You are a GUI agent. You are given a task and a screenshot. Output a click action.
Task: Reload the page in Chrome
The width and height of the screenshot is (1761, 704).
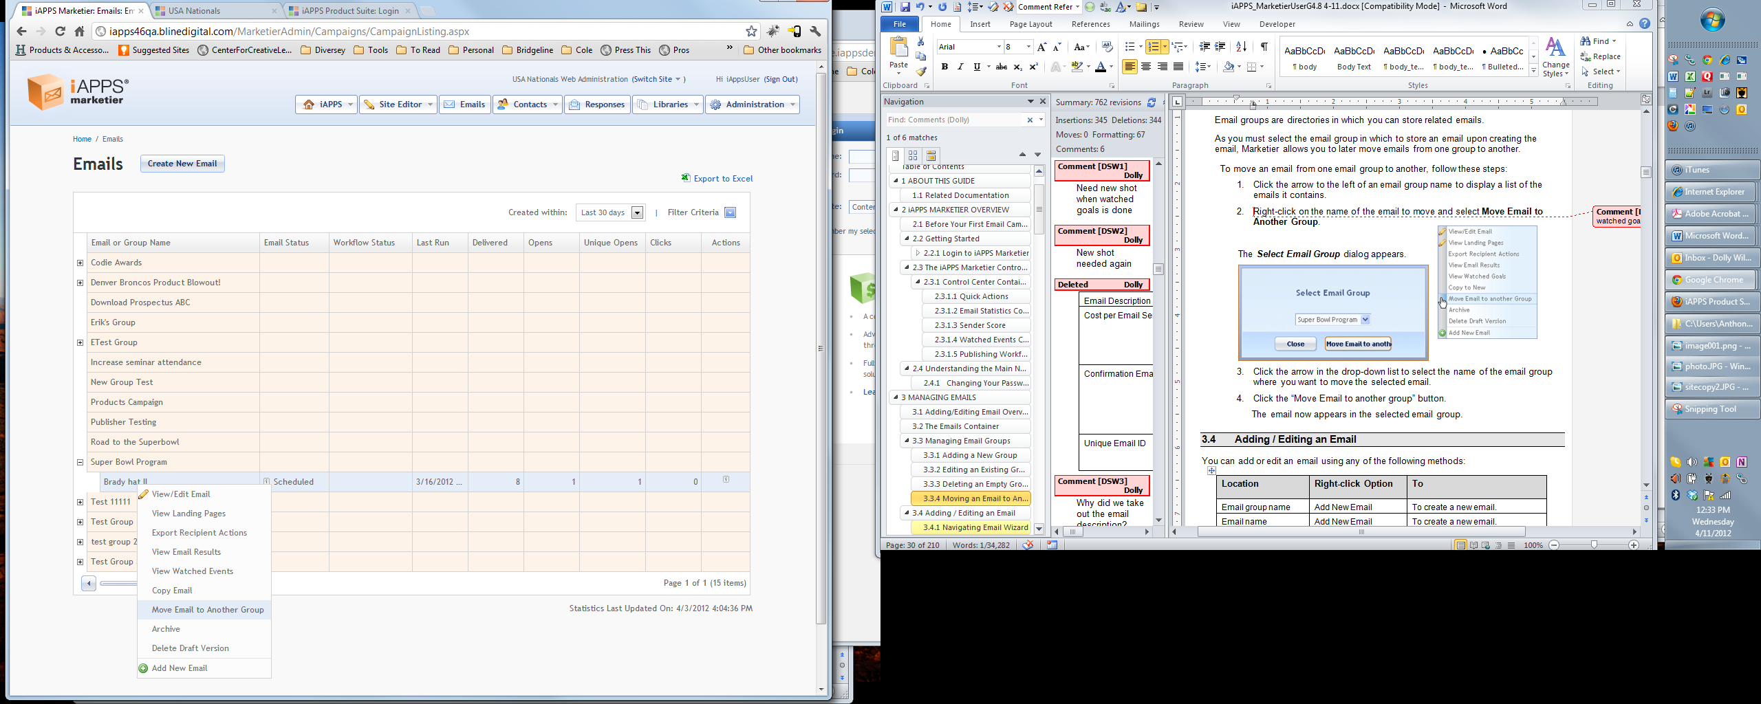60,31
